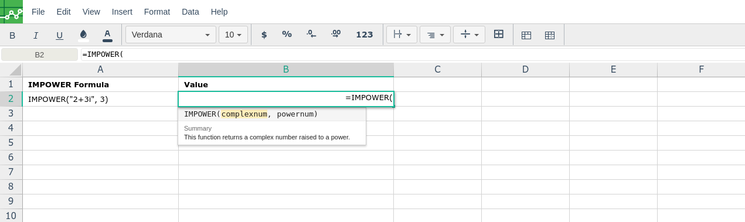The image size is (745, 222).
Task: Toggle underline formatting
Action: (x=59, y=35)
